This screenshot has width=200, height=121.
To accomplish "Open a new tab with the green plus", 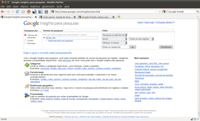I will click(119, 17).
